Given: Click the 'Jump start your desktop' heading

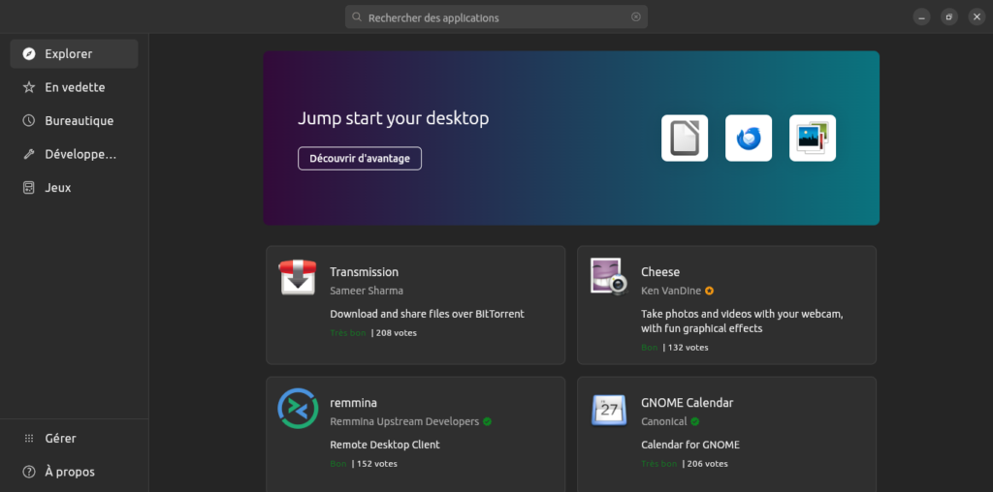Looking at the screenshot, I should 394,118.
